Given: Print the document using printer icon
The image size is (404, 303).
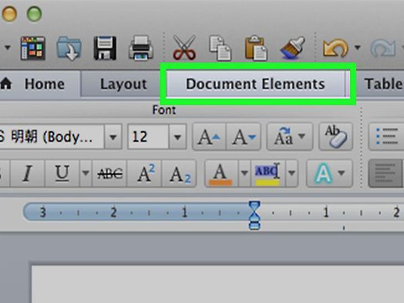Looking at the screenshot, I should pos(141,48).
